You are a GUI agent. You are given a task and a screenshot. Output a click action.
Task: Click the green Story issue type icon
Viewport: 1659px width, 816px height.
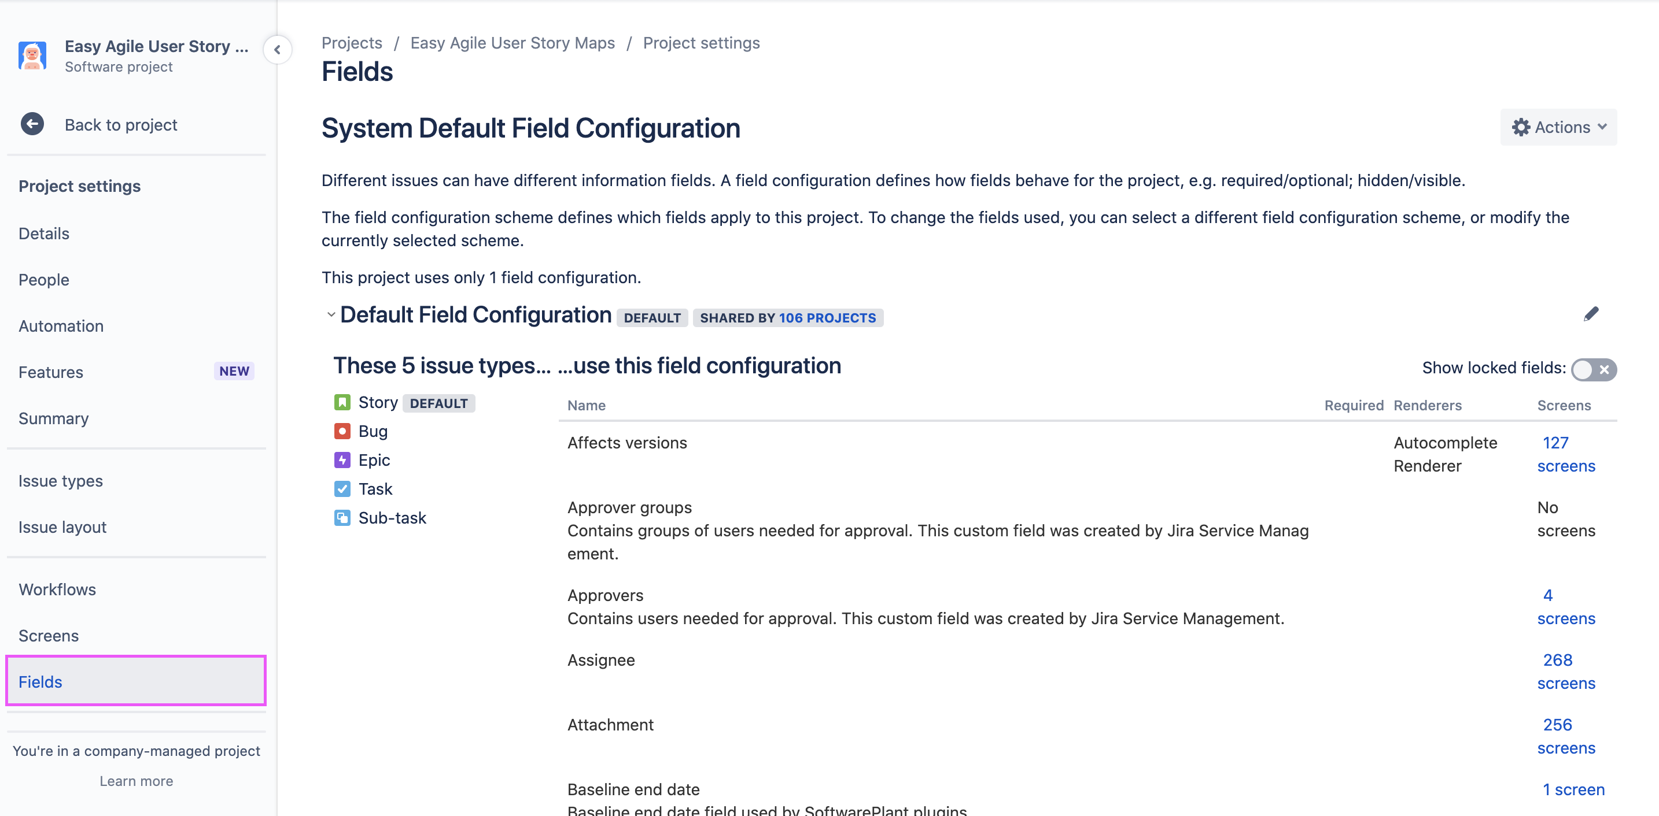click(x=342, y=402)
